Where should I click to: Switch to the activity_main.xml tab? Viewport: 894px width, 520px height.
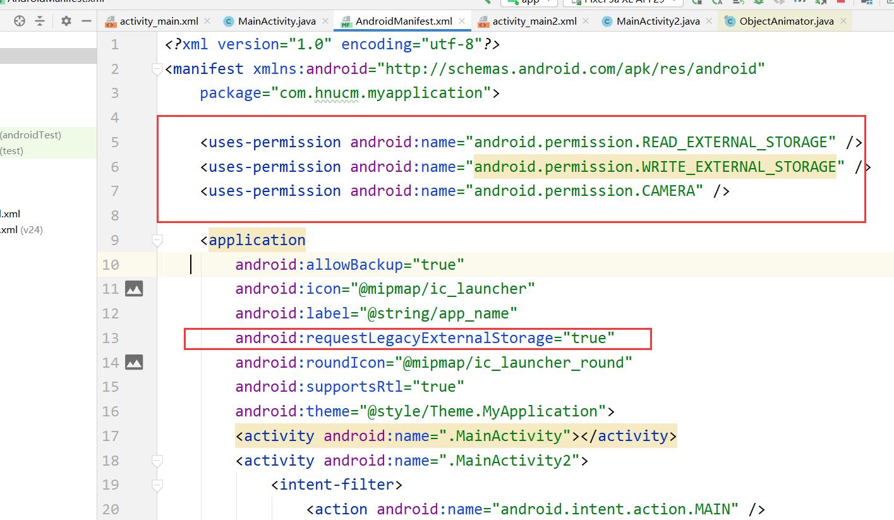tap(159, 21)
